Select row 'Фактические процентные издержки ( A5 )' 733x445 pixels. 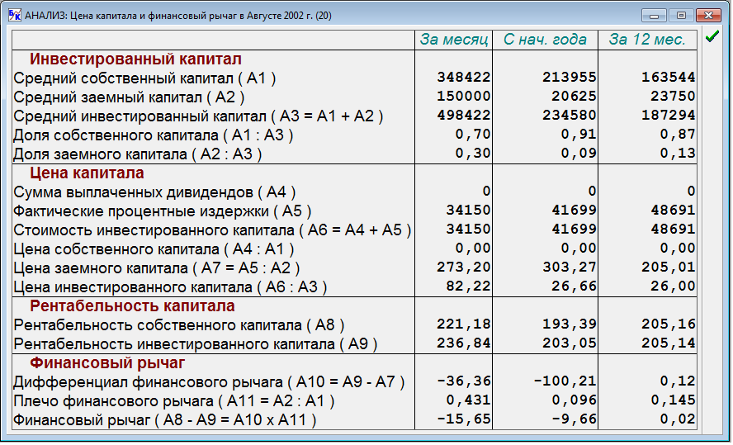[354, 211]
